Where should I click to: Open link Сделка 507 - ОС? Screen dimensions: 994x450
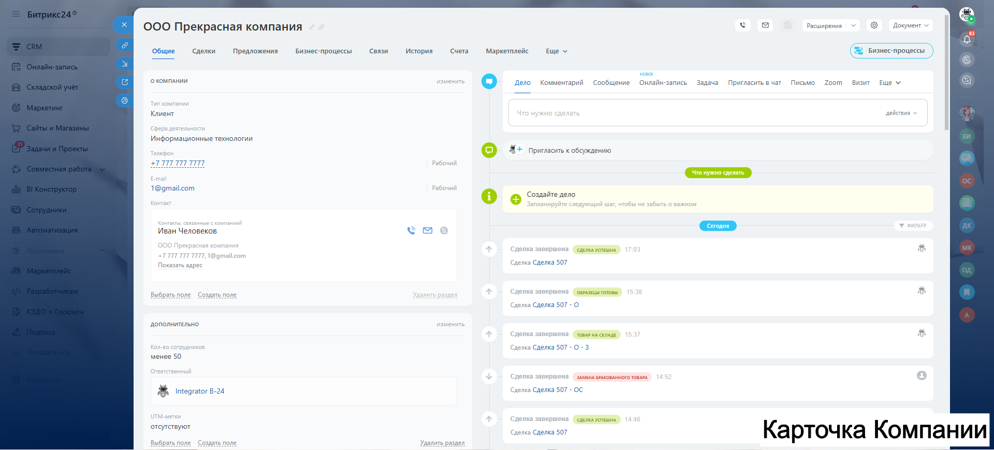point(558,390)
